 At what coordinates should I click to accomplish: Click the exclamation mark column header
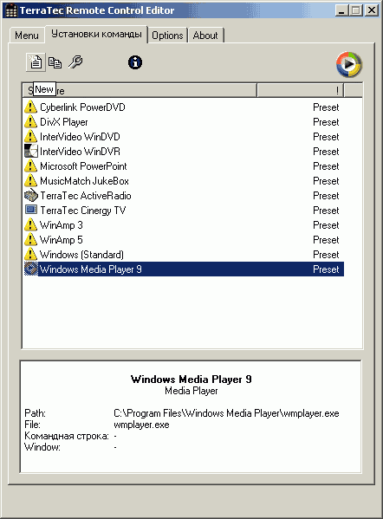point(301,90)
